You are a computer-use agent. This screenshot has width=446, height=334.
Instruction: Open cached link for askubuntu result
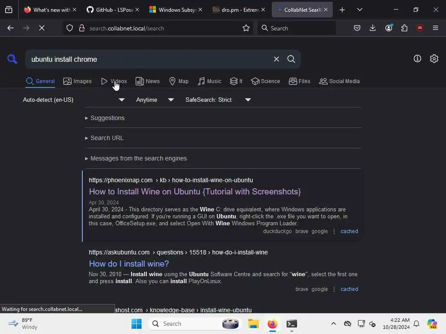[x=349, y=289]
